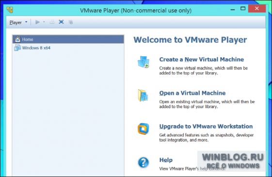272x177 pixels.
Task: Minimize the VMware Player window
Action: pyautogui.click(x=232, y=9)
